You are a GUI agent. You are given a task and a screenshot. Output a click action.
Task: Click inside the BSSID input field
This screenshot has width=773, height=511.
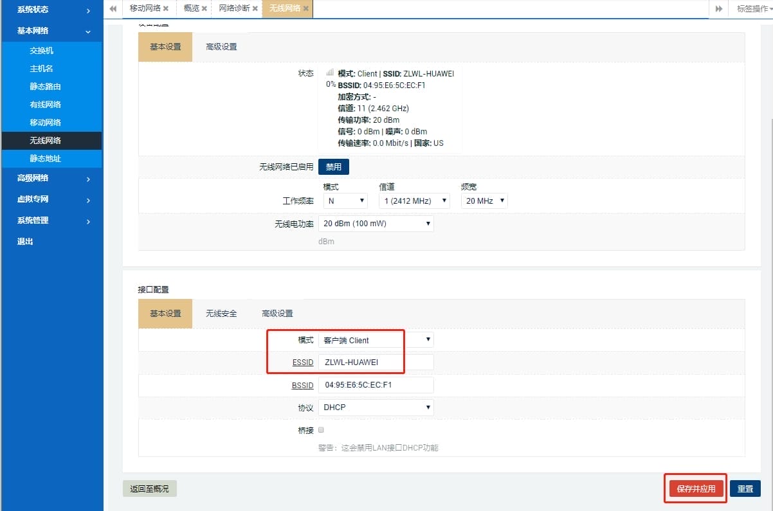(376, 384)
